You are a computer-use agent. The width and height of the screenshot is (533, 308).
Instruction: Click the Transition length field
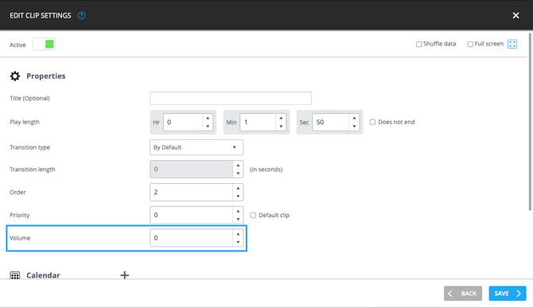pyautogui.click(x=192, y=170)
